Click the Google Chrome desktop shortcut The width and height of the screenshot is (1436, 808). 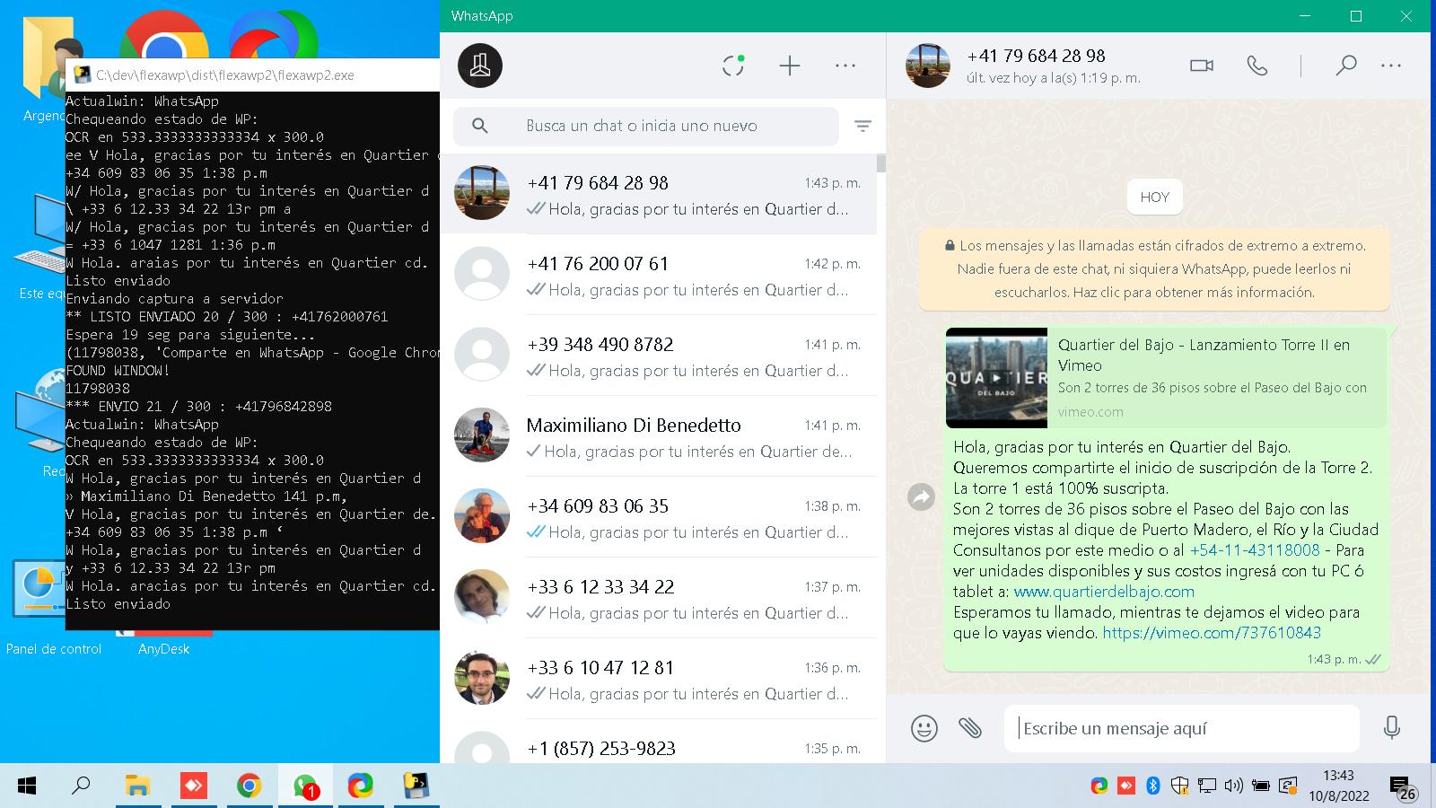(x=164, y=35)
